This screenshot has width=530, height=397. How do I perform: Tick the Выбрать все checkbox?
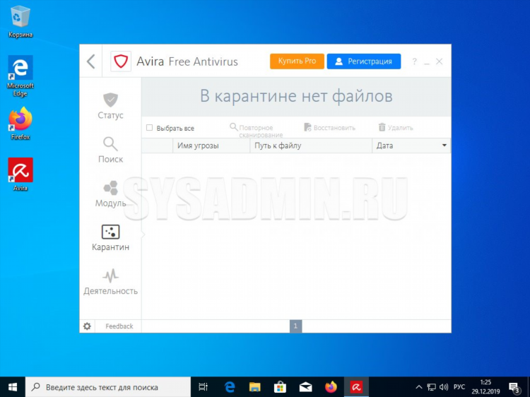(x=149, y=128)
